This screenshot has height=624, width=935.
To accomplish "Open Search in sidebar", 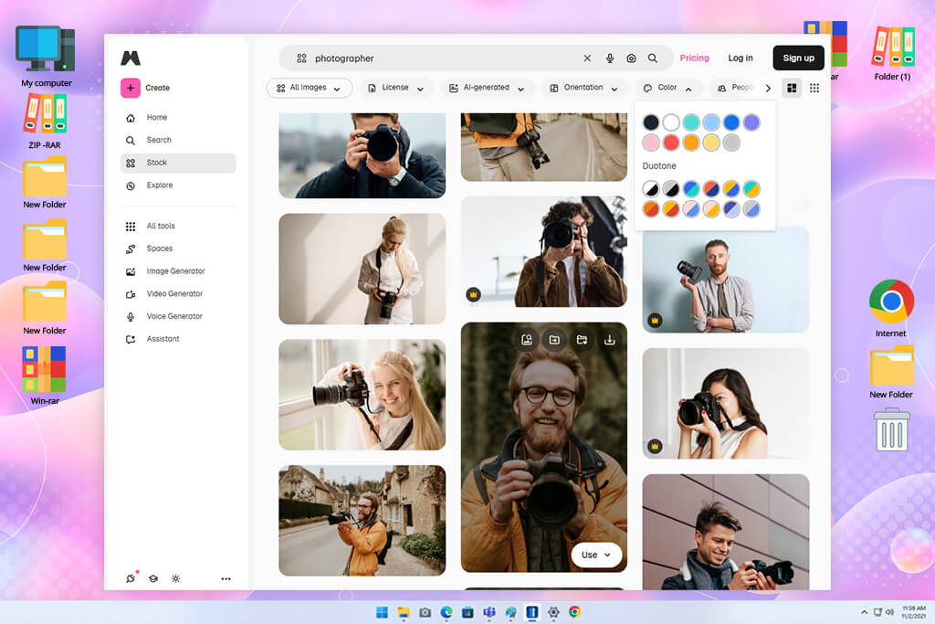I will click(178, 140).
